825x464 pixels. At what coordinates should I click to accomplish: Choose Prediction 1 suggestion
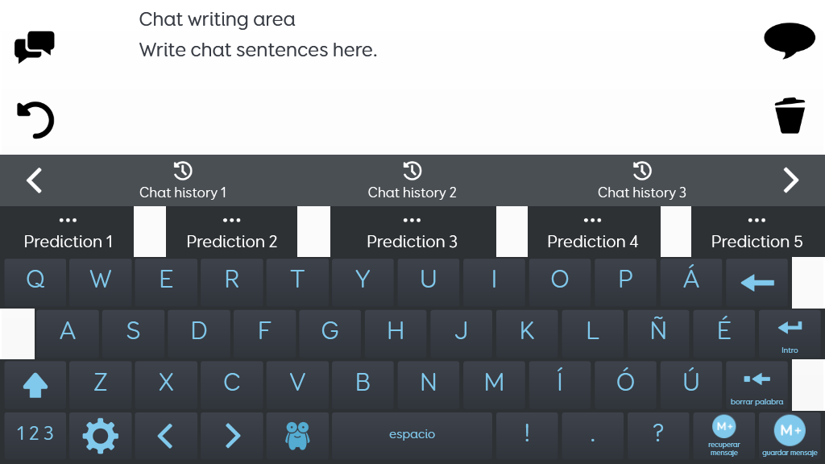coord(68,231)
